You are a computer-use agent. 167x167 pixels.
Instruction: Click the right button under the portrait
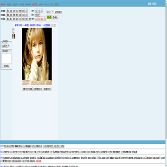coord(47,89)
